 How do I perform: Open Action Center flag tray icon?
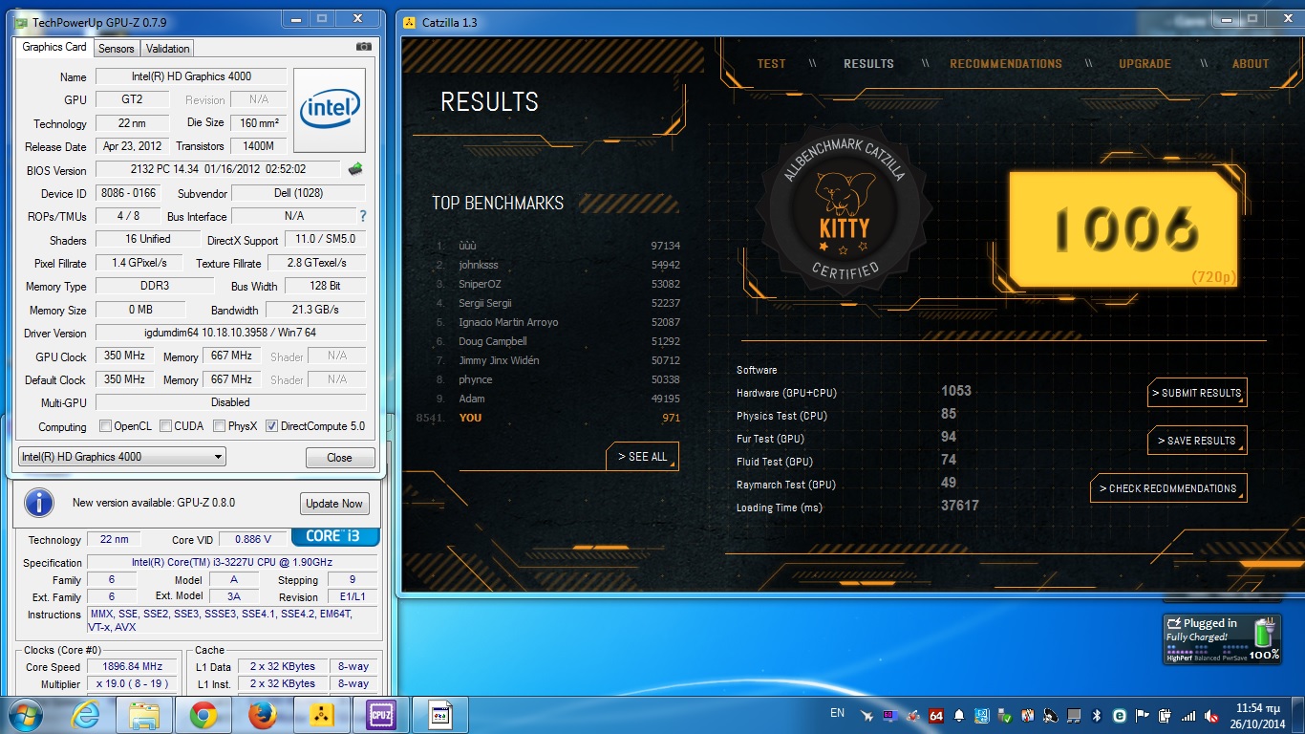coord(1142,715)
